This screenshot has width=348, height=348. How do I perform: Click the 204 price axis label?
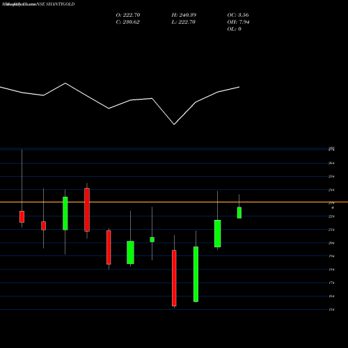pos(331,243)
